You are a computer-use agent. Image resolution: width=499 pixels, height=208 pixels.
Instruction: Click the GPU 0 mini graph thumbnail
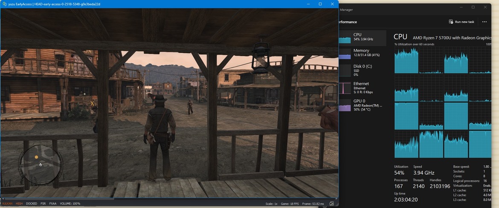point(344,106)
